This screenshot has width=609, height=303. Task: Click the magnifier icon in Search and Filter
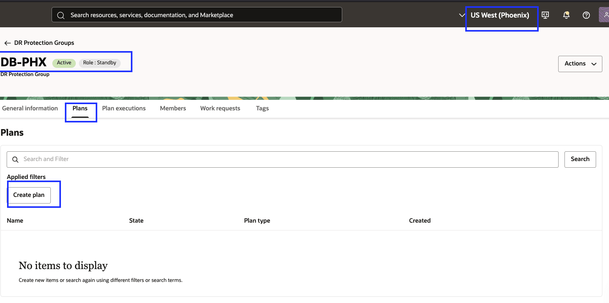16,159
